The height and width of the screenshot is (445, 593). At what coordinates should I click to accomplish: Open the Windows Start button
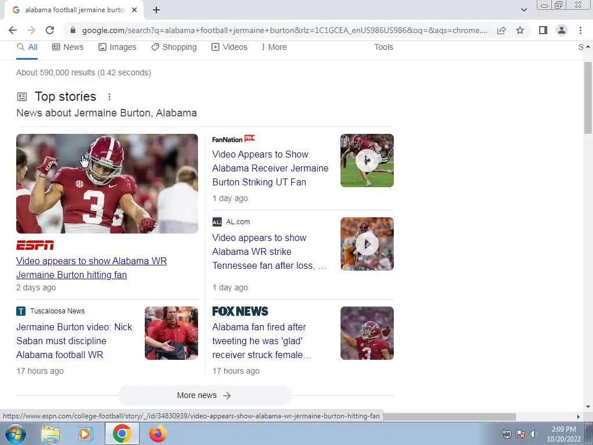coord(14,433)
